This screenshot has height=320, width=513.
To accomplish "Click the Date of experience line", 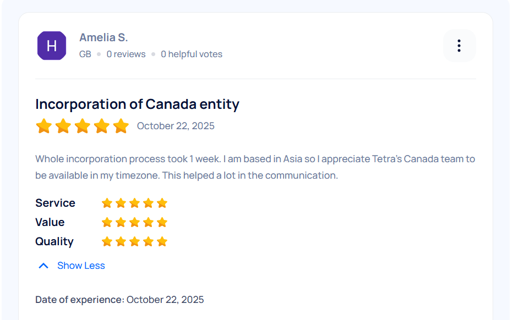I will pos(119,300).
